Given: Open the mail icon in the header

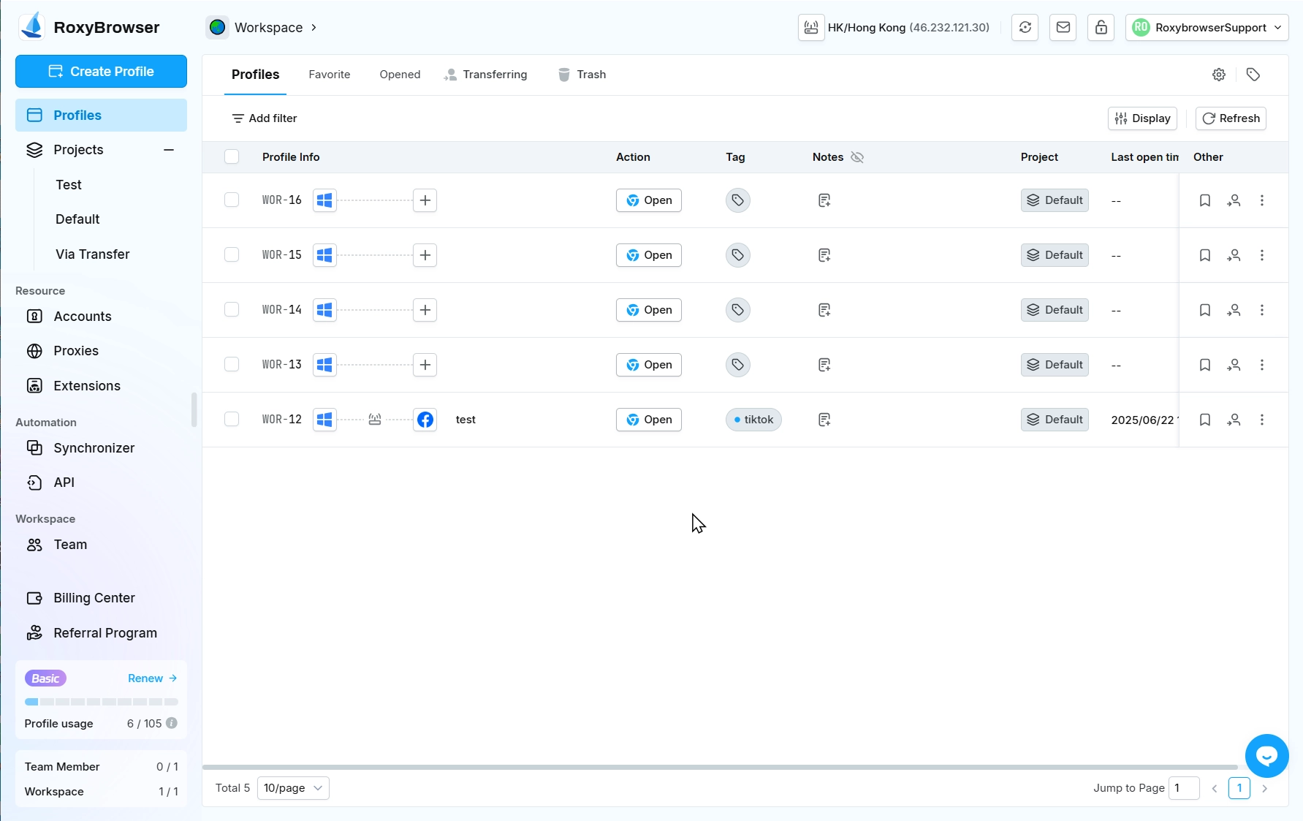Looking at the screenshot, I should point(1063,28).
